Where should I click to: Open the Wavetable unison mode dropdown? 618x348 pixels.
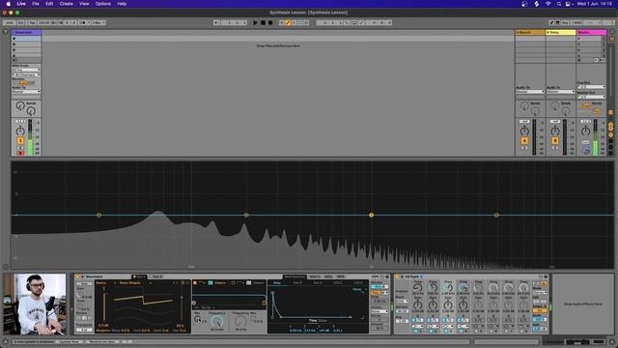point(379,311)
